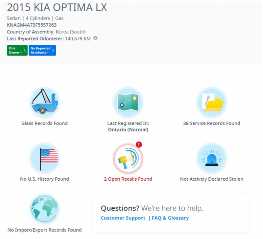Click Country of Assembly: Korea (South) text
Screen dimensions: 263x239
coord(46,32)
